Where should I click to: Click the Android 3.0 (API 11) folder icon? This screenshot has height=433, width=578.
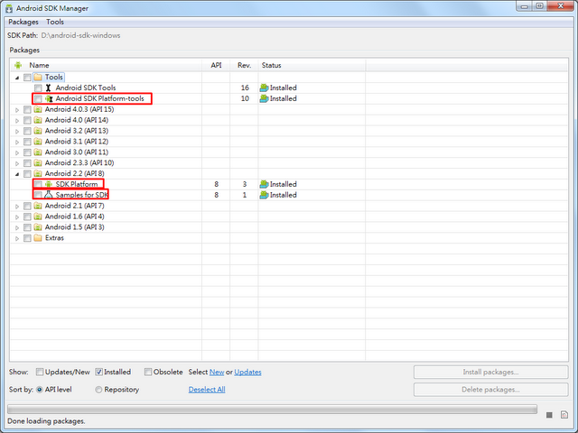pyautogui.click(x=38, y=152)
